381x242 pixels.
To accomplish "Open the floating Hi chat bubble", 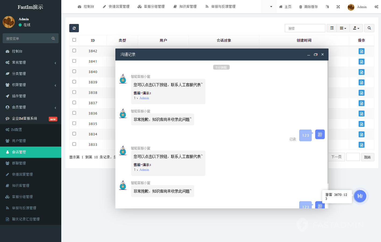I will tap(360, 196).
